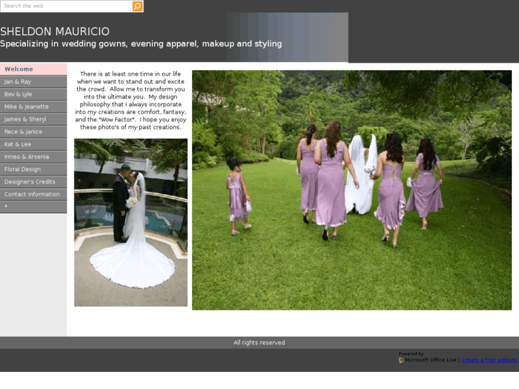519x389 pixels.
Task: Open the James & Sheryl gallery
Action: pos(34,119)
